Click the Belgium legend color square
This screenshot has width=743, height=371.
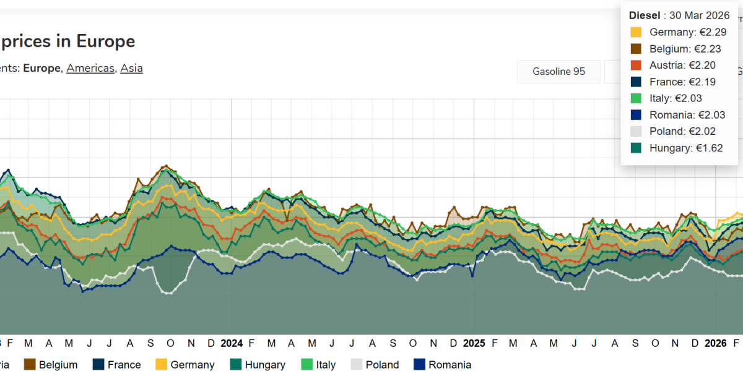(x=30, y=365)
